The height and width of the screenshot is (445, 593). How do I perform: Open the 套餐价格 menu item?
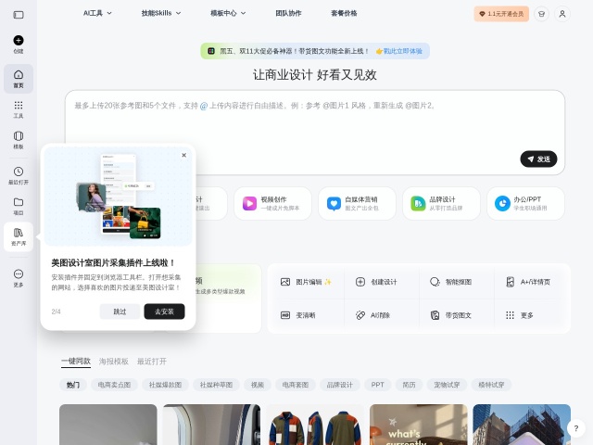(x=344, y=13)
